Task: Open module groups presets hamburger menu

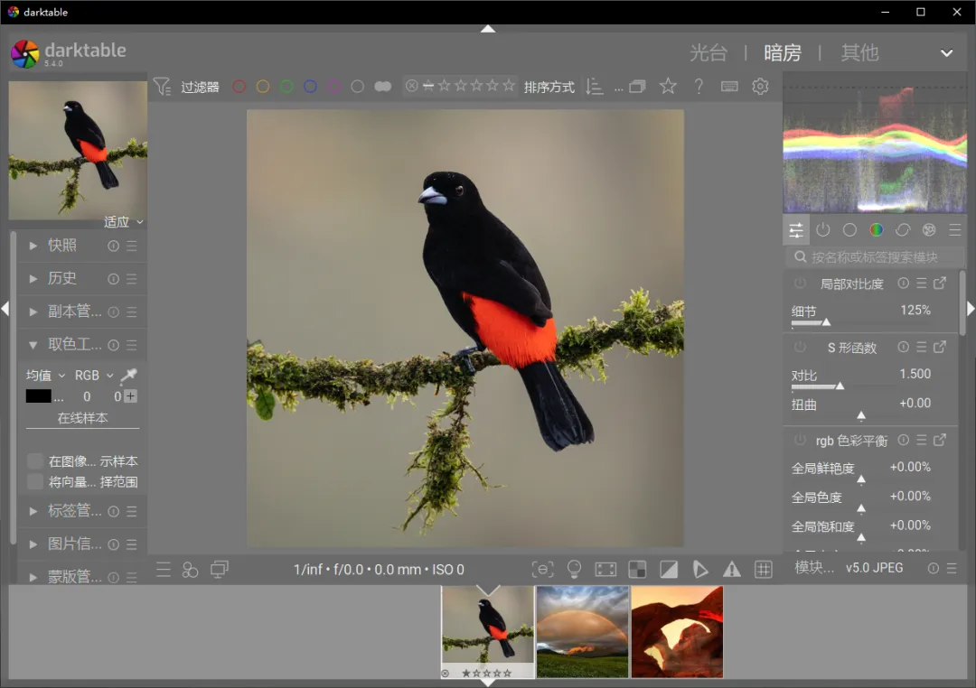Action: [955, 230]
